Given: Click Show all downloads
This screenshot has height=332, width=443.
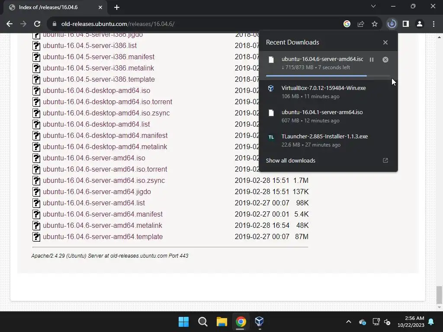Looking at the screenshot, I should pyautogui.click(x=290, y=160).
